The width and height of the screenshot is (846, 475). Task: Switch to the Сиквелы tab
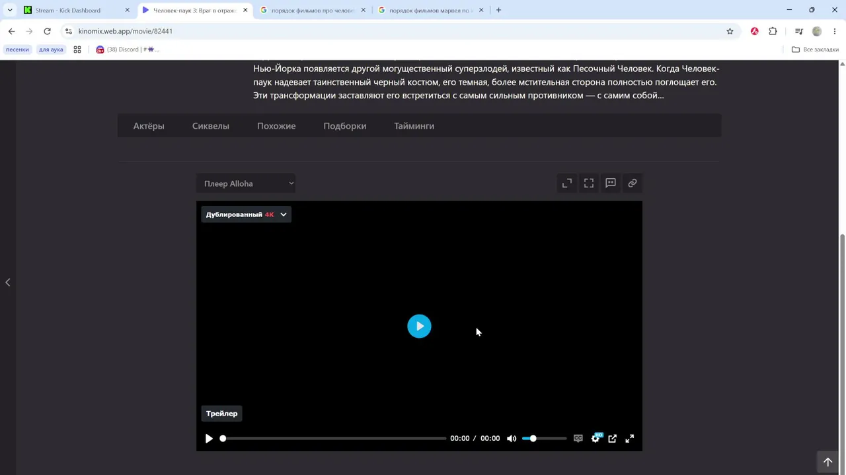click(x=211, y=126)
